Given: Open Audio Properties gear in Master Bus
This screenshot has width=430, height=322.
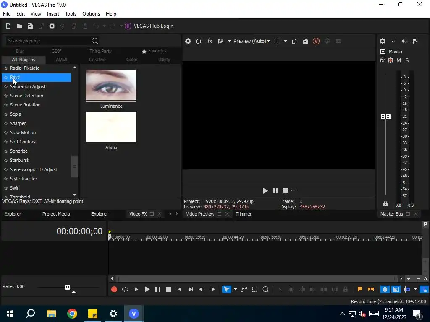Looking at the screenshot, I should click(383, 41).
